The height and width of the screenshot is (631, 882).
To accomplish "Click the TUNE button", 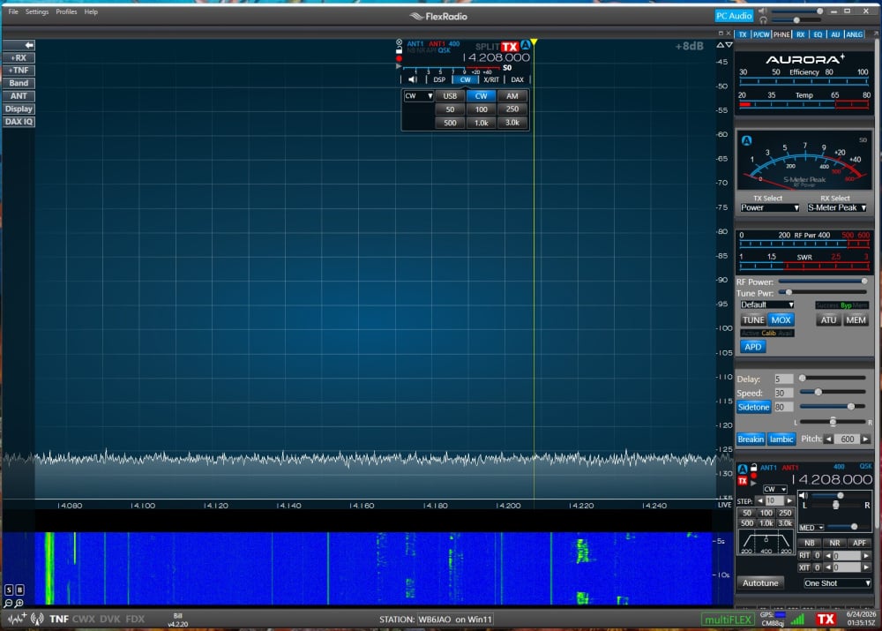I will click(752, 319).
